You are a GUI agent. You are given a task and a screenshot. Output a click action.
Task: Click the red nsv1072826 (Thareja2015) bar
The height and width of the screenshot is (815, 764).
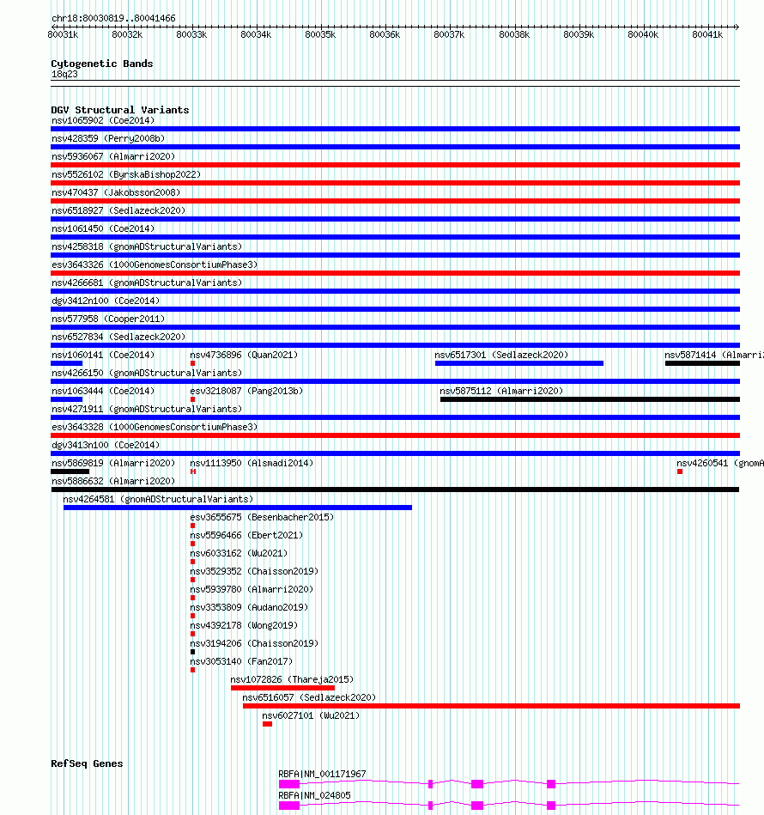283,688
